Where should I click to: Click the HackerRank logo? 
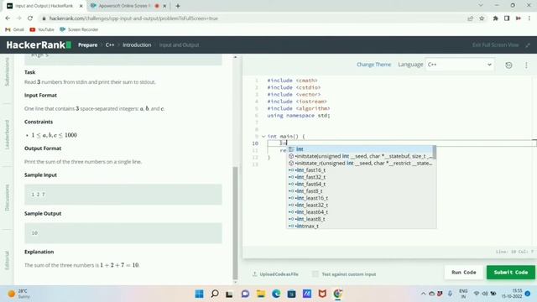(39, 44)
